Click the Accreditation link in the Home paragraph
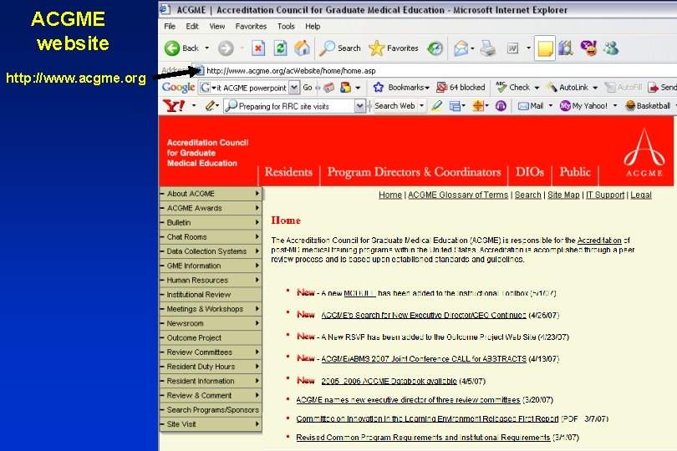This screenshot has height=451, width=677. [599, 241]
